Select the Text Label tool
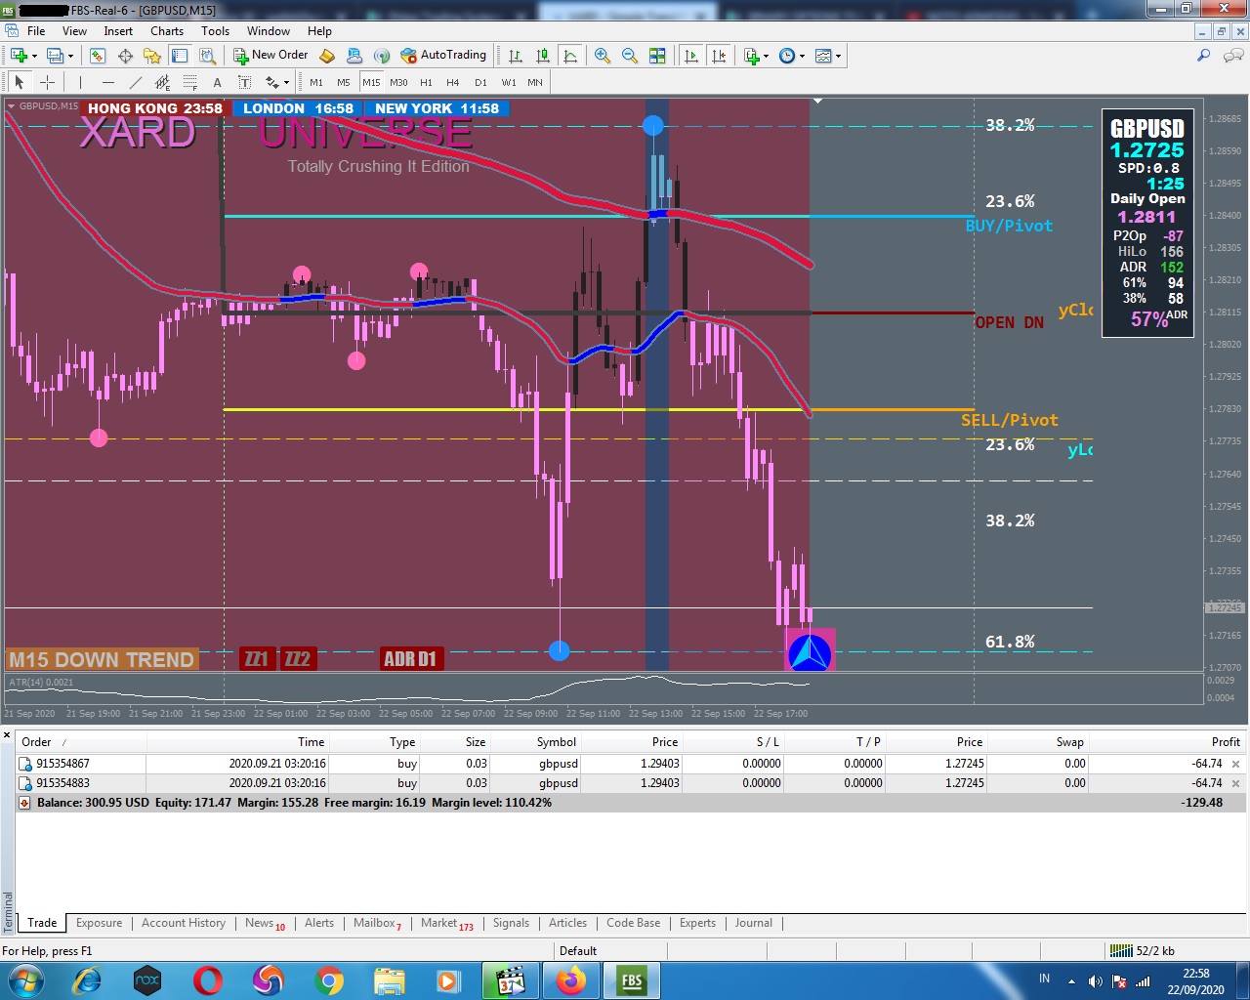This screenshot has width=1250, height=1000. coord(244,82)
